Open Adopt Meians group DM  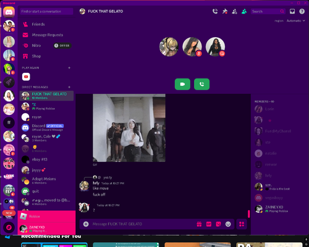pyautogui.click(x=46, y=180)
